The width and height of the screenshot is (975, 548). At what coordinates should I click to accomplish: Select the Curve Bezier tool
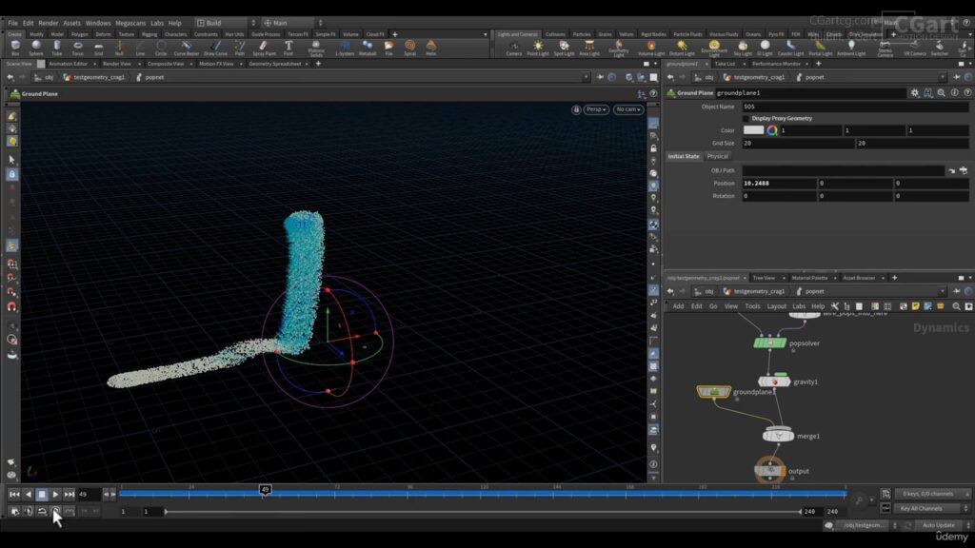click(186, 48)
